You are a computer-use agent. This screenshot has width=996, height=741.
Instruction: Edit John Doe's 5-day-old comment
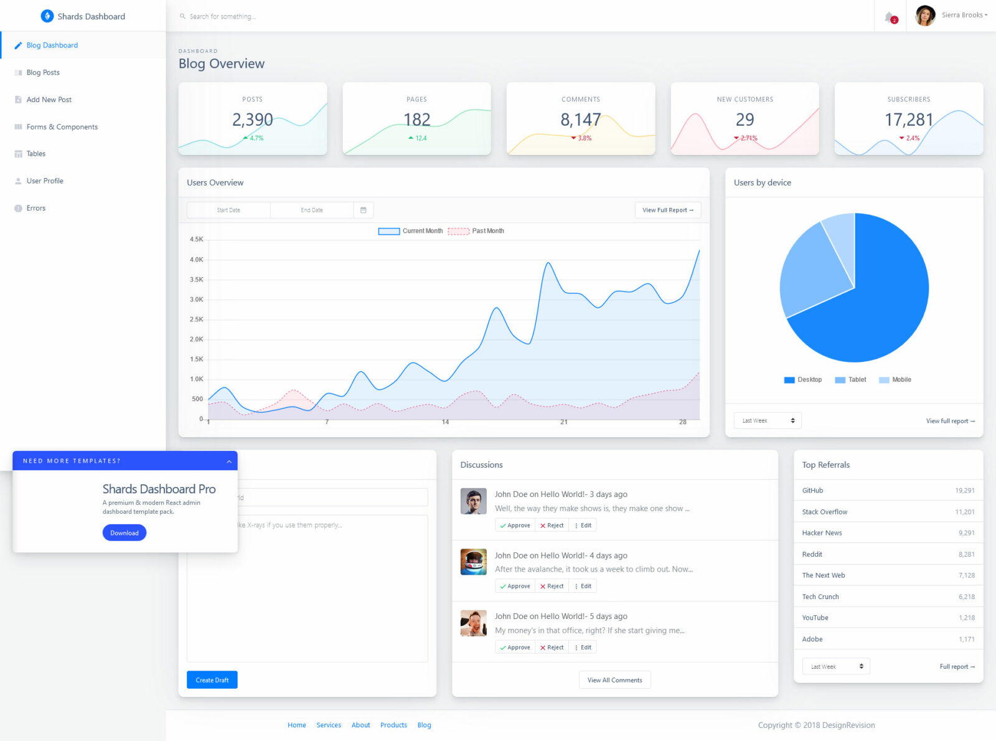(583, 647)
